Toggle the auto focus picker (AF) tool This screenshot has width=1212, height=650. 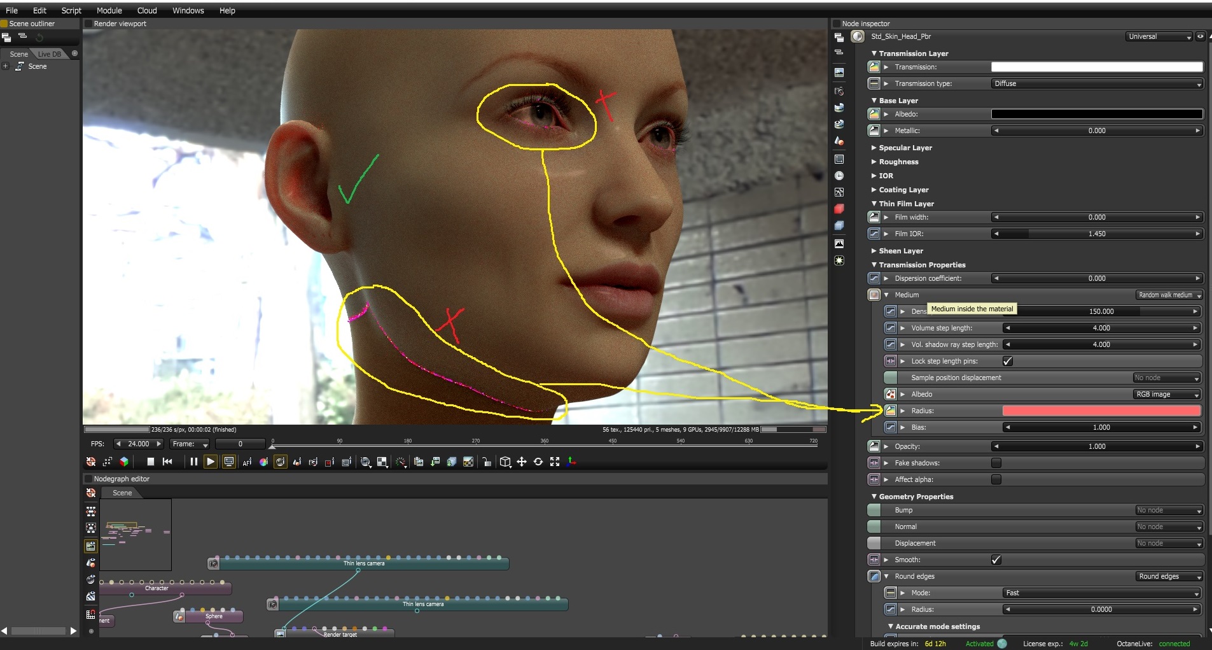(247, 462)
